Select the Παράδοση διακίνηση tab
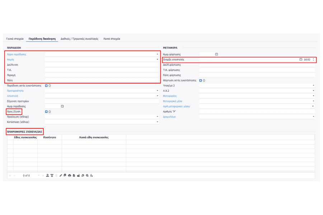323x215 pixels. click(42, 39)
